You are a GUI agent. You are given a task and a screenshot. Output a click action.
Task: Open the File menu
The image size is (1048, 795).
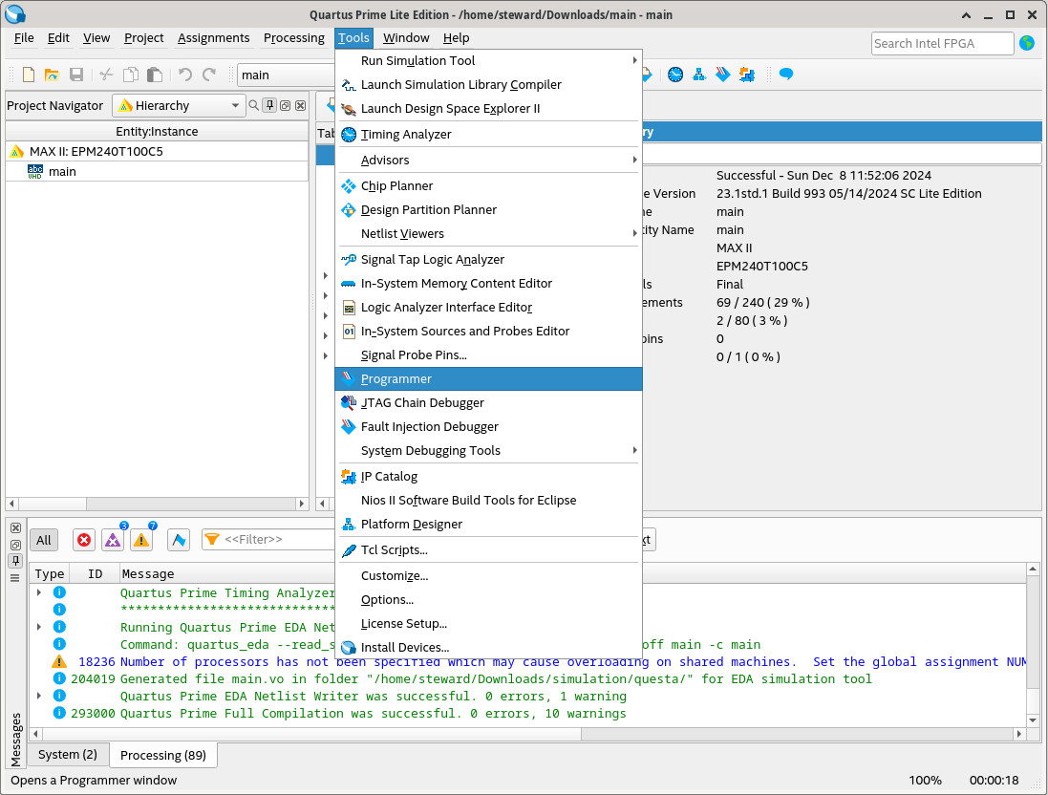click(x=24, y=38)
